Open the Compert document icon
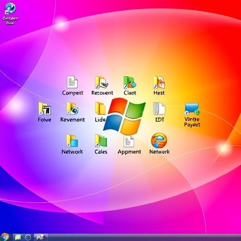 pyautogui.click(x=72, y=82)
